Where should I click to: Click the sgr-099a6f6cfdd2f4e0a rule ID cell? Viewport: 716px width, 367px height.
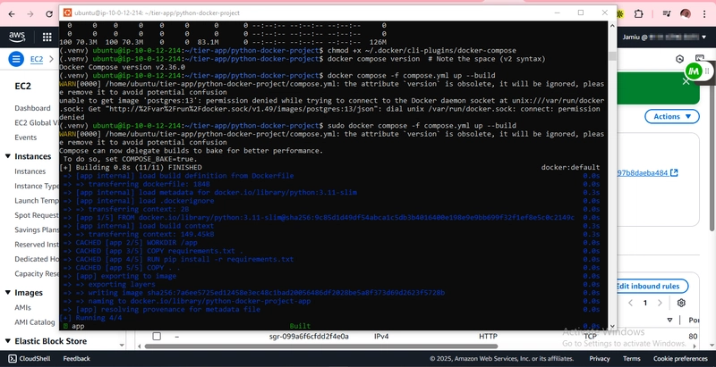(309, 336)
